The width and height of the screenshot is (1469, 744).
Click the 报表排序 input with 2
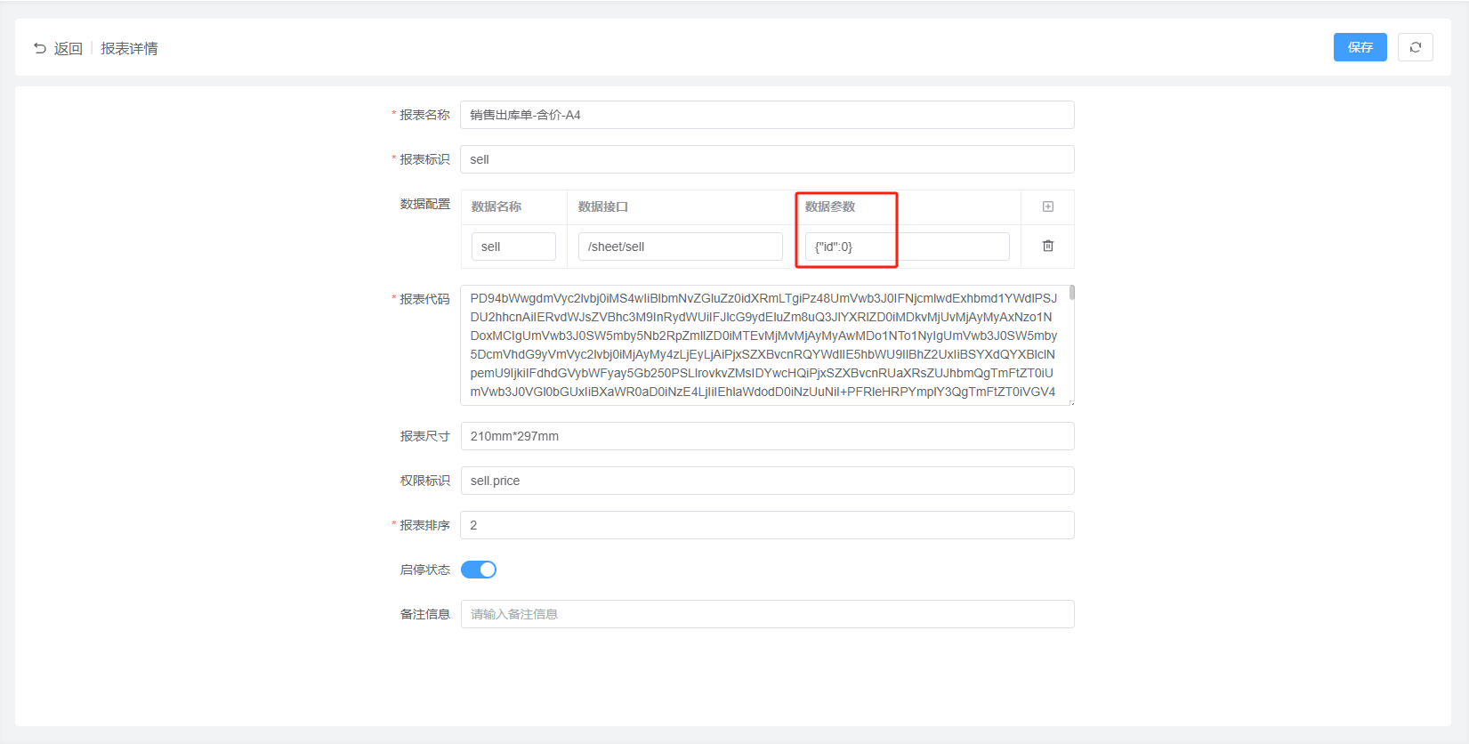[767, 525]
